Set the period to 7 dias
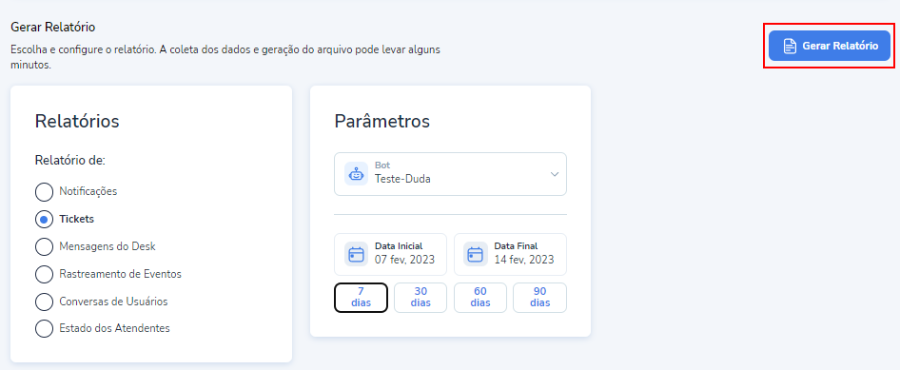The width and height of the screenshot is (900, 370). click(361, 297)
